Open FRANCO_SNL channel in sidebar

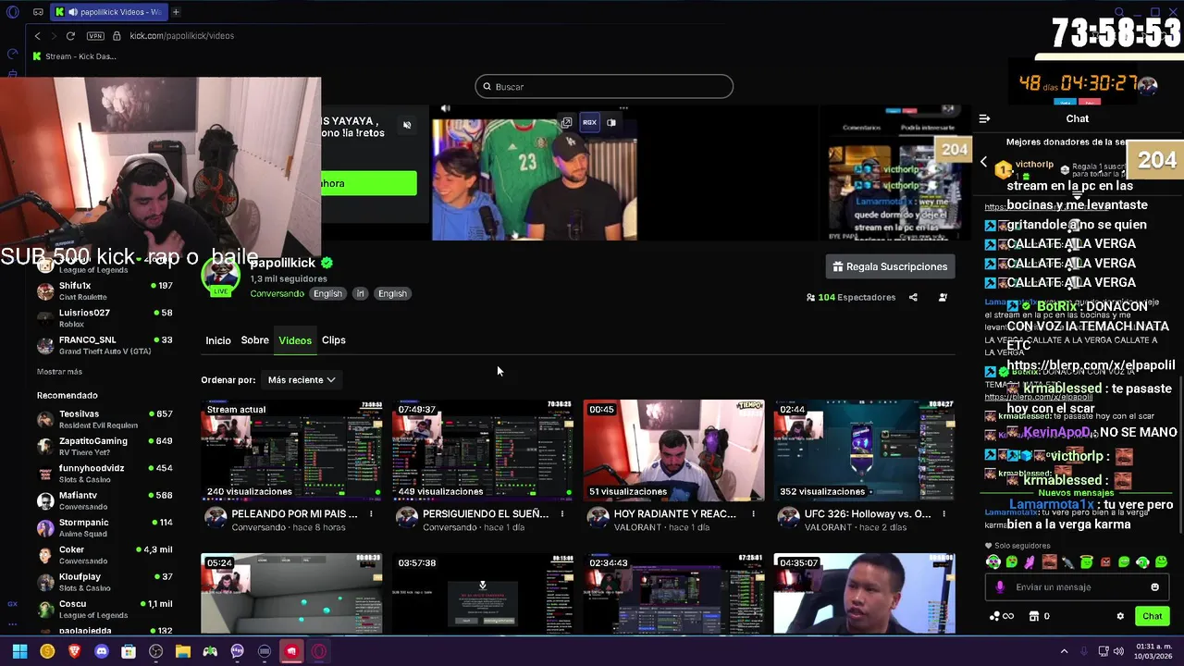tap(105, 345)
